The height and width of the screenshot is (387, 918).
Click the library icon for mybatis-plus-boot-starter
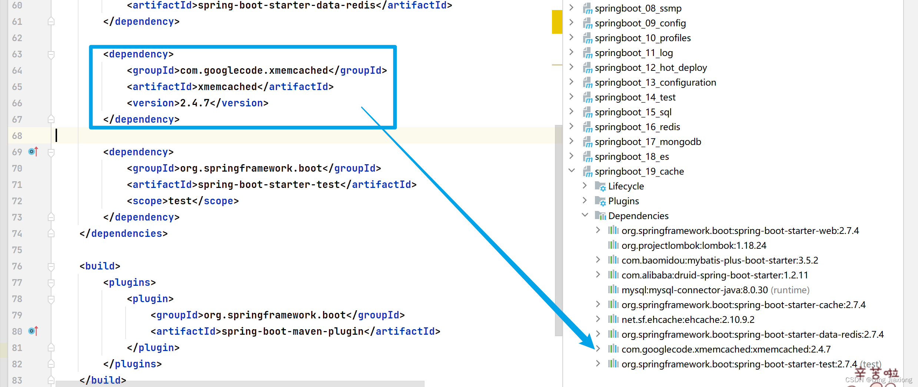tap(613, 260)
